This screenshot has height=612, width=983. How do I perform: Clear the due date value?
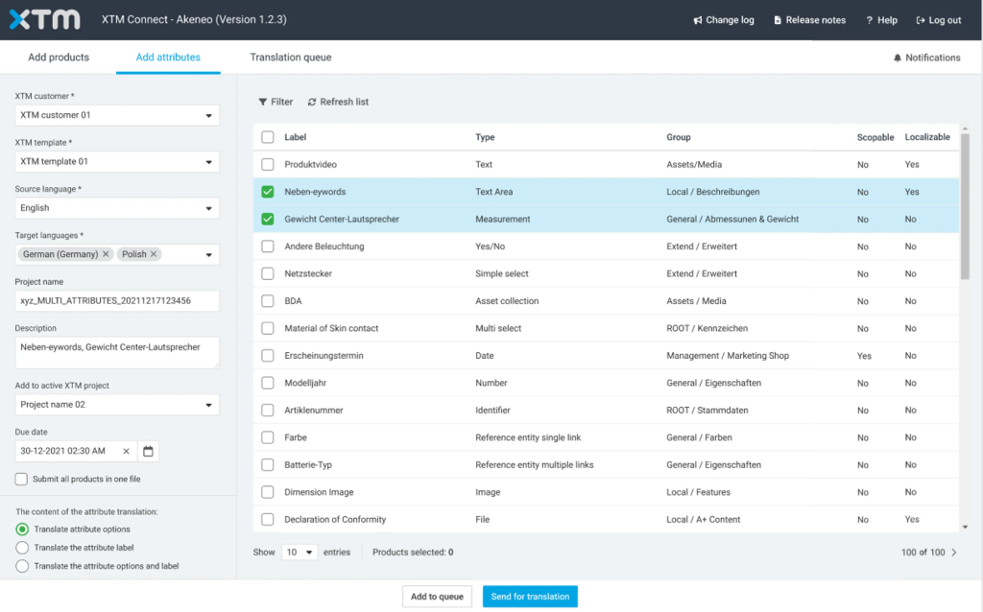pyautogui.click(x=126, y=451)
